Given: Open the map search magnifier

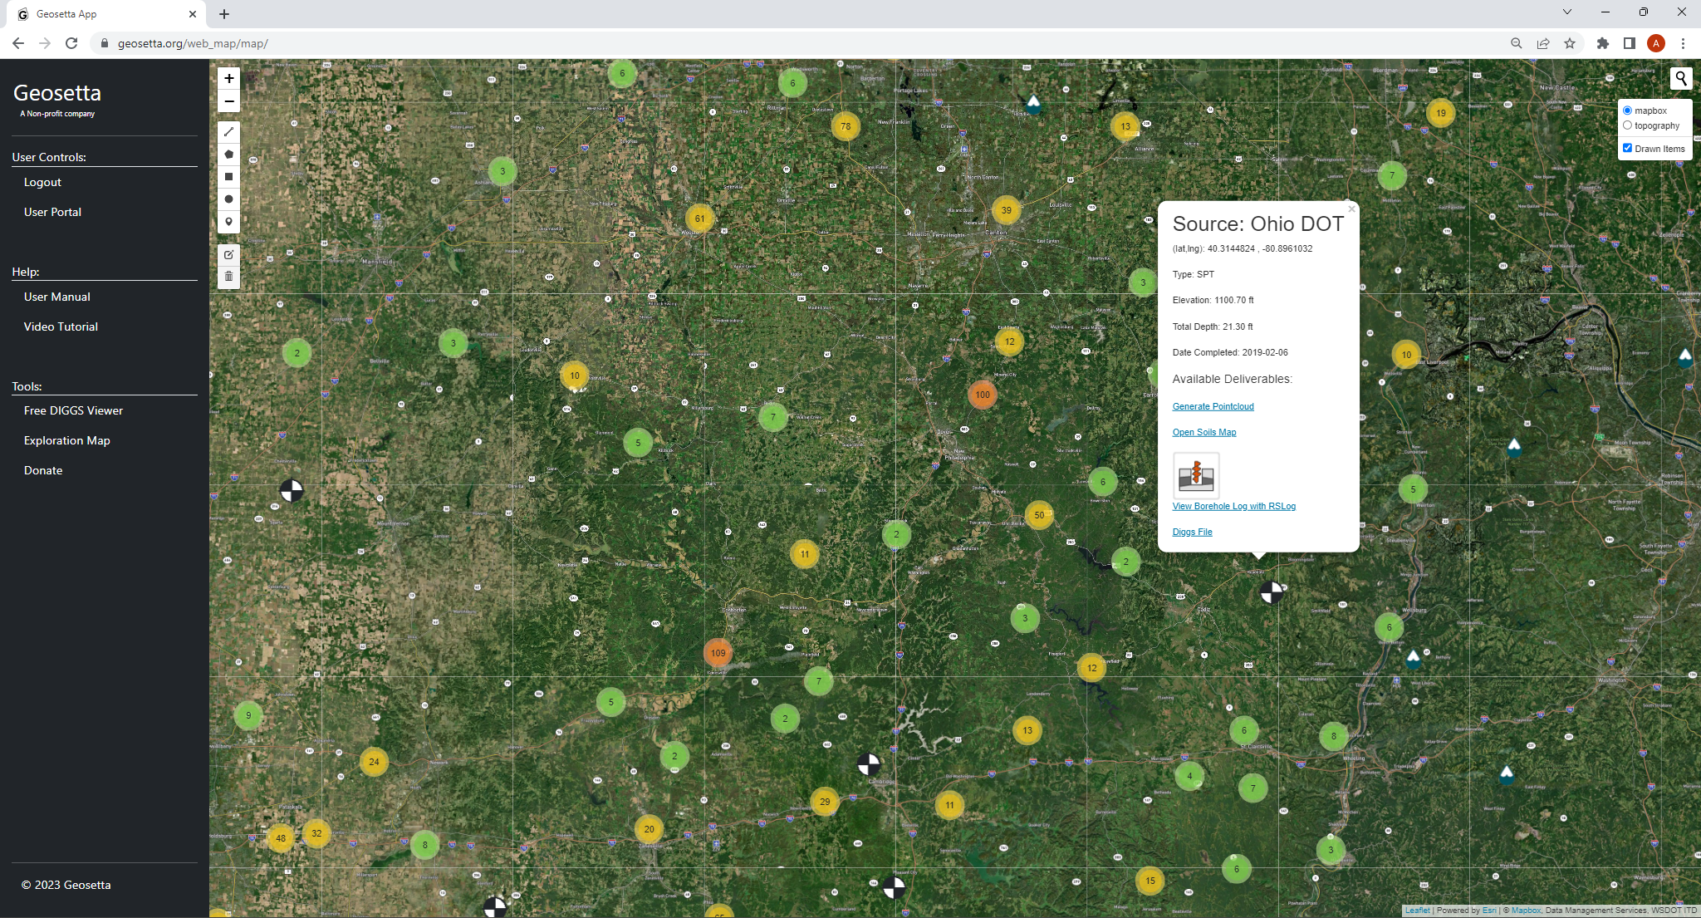Looking at the screenshot, I should [x=1681, y=79].
